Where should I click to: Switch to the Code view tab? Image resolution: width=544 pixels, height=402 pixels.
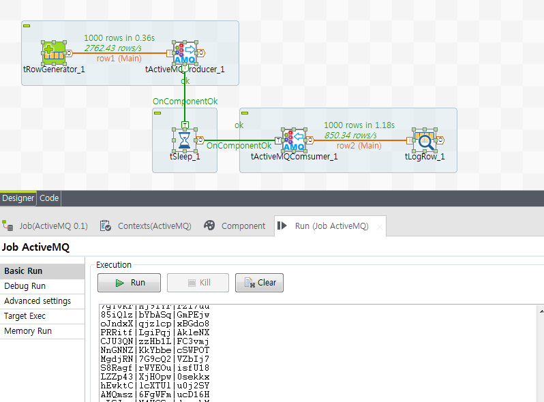(49, 198)
